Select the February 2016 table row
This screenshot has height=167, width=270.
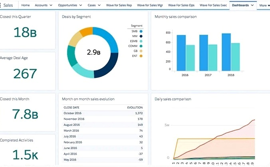tap(103, 142)
